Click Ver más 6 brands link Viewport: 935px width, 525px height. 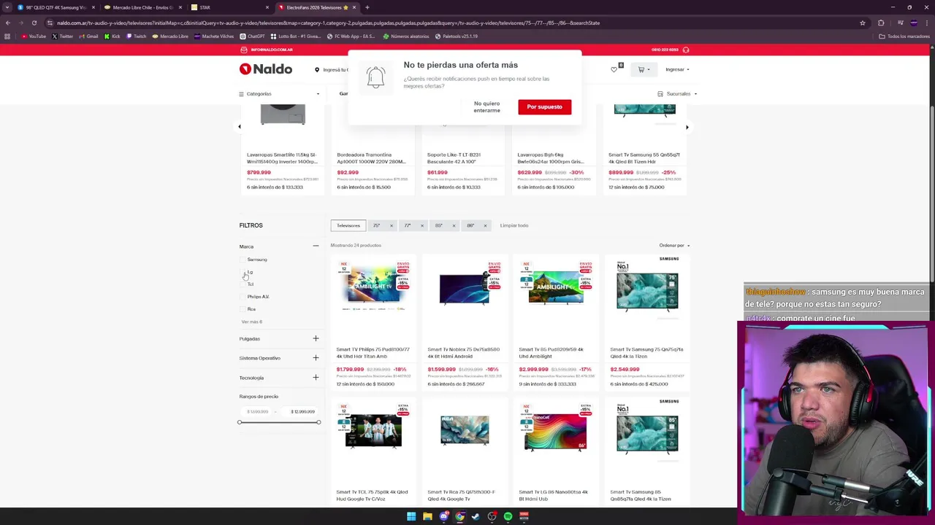[x=251, y=322]
